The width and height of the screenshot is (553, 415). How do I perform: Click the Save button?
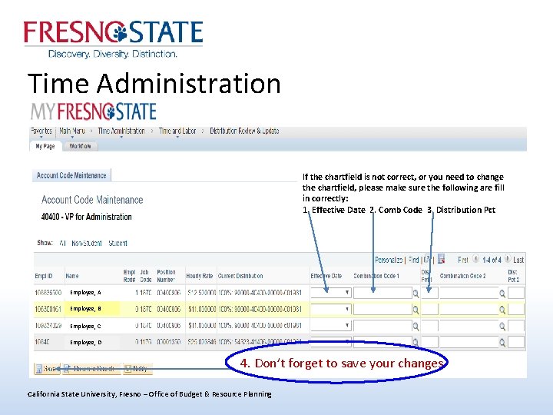click(x=47, y=369)
